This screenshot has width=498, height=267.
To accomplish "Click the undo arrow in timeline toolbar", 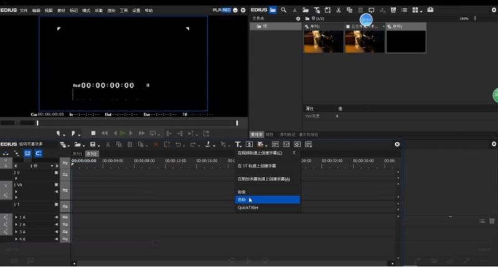I will pos(179,145).
